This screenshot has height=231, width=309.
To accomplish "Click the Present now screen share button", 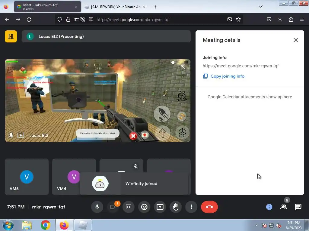I will point(160,207).
